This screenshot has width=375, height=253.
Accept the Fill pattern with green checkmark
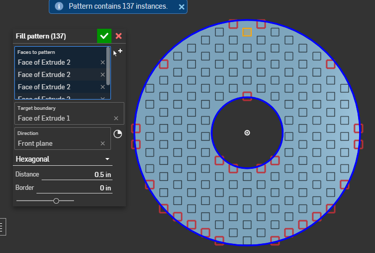[x=104, y=36]
